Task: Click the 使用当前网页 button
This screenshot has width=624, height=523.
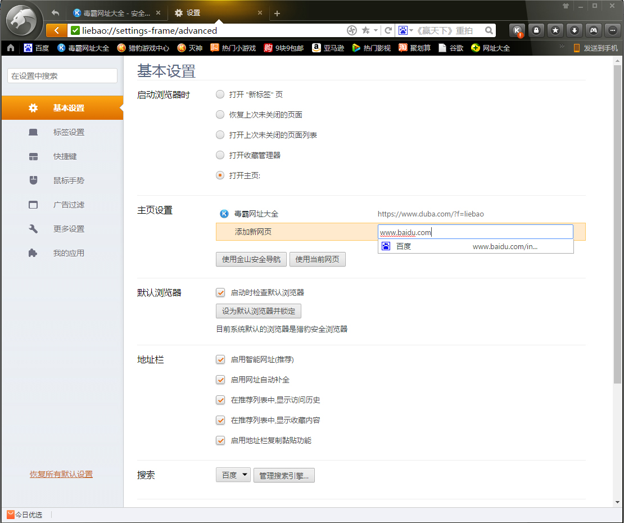Action: (318, 259)
